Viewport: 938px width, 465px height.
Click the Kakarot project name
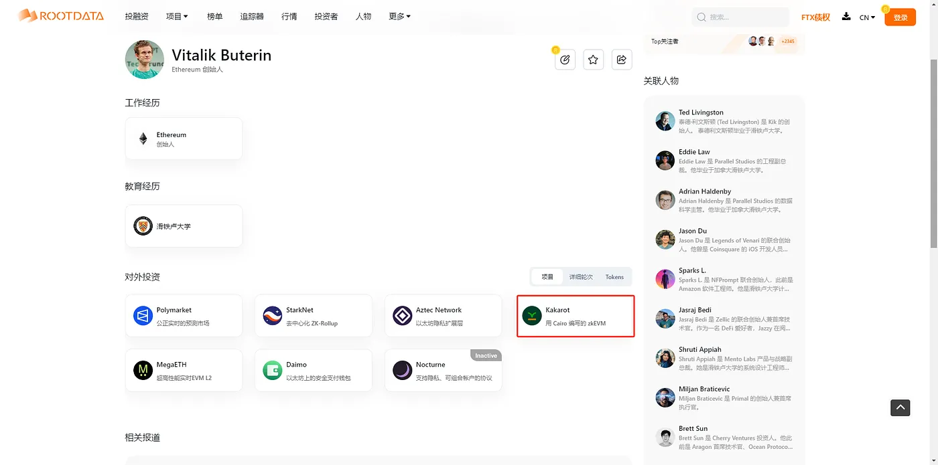coord(557,310)
